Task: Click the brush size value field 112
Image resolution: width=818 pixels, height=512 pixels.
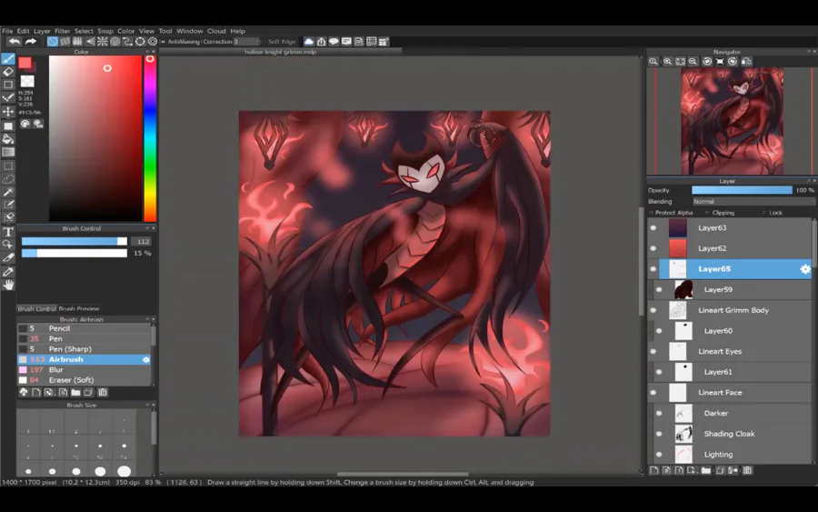Action: tap(143, 241)
